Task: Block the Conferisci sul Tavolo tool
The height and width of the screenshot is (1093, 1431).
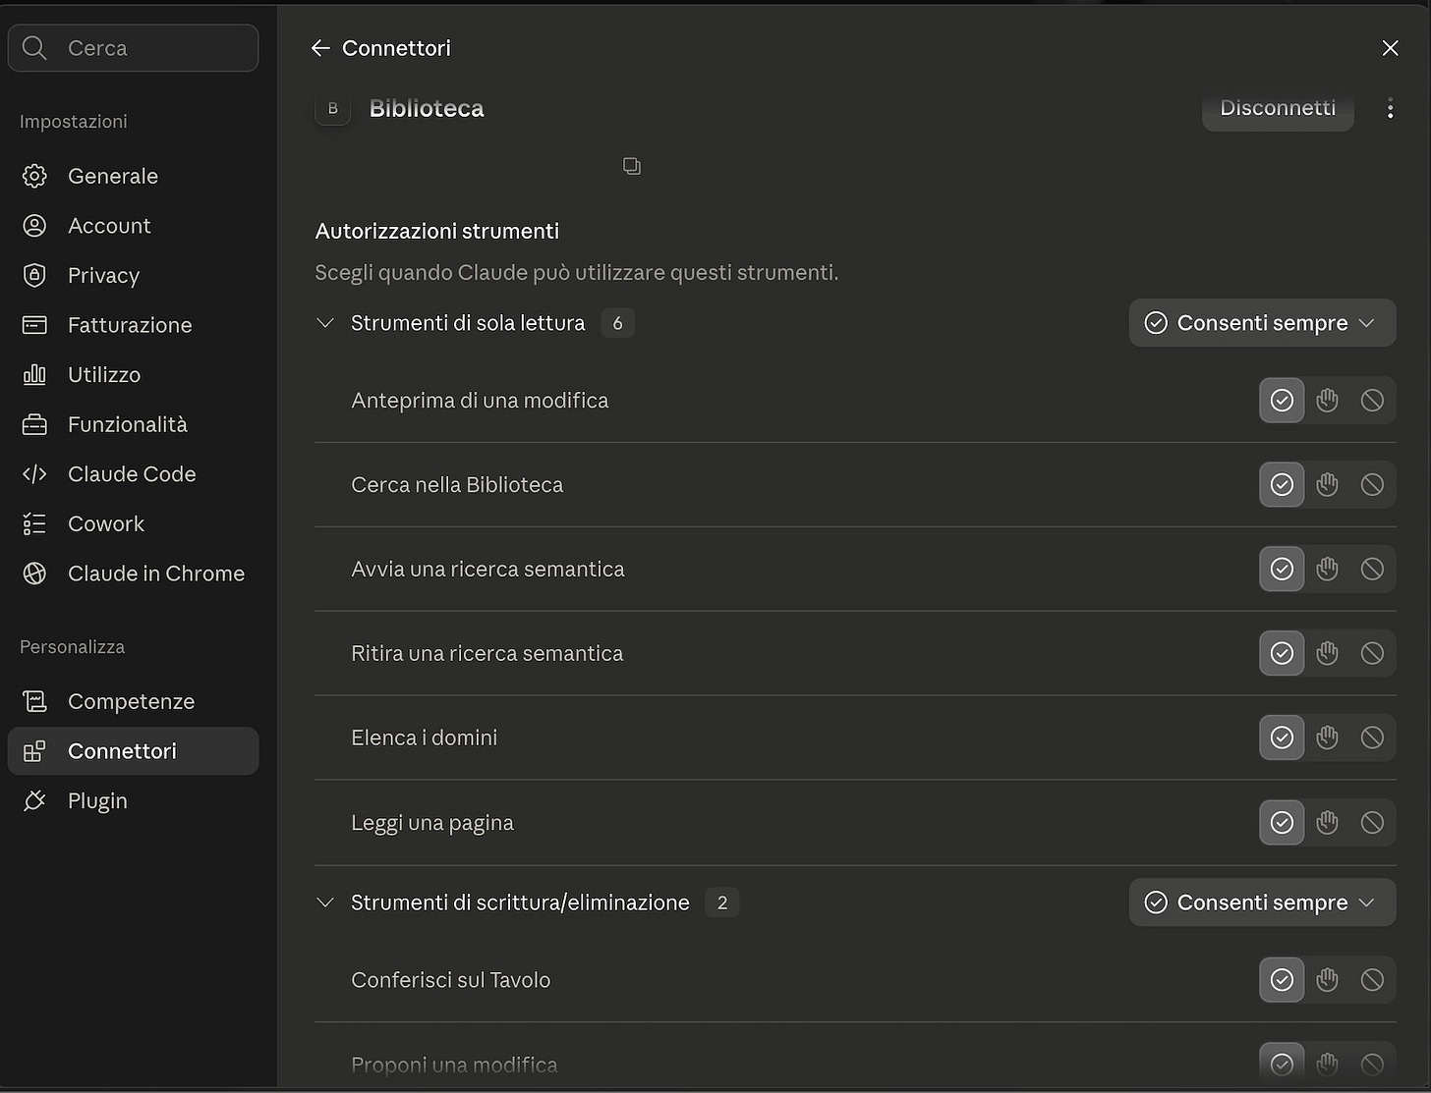Action: click(x=1372, y=979)
